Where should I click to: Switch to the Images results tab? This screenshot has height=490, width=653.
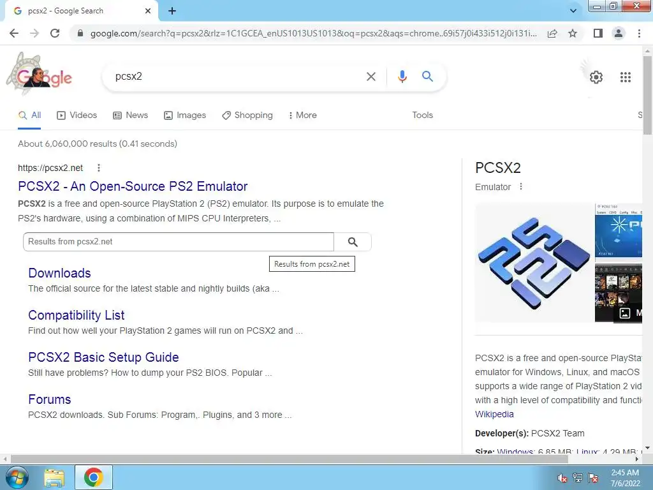[x=185, y=115]
